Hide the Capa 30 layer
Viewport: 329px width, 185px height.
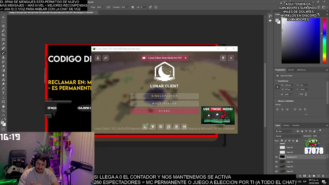click(x=277, y=166)
